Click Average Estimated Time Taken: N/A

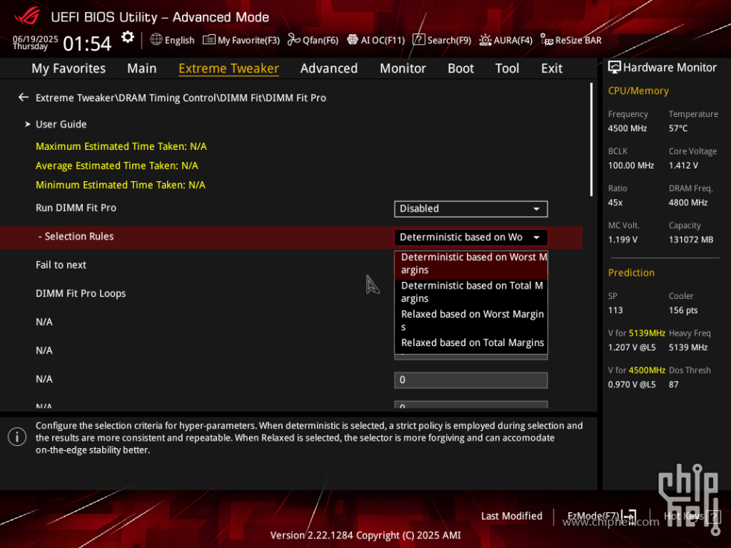117,166
